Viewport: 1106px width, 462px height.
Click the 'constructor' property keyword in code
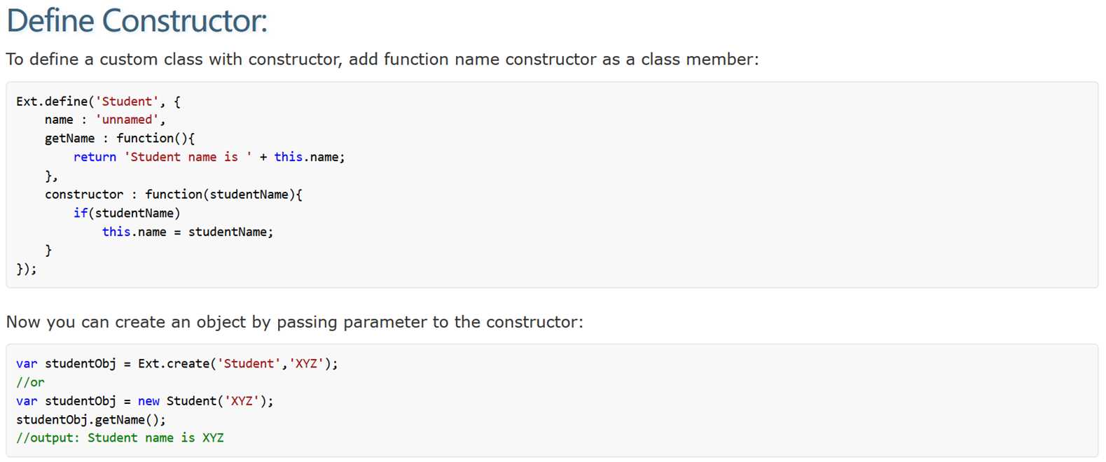(84, 195)
